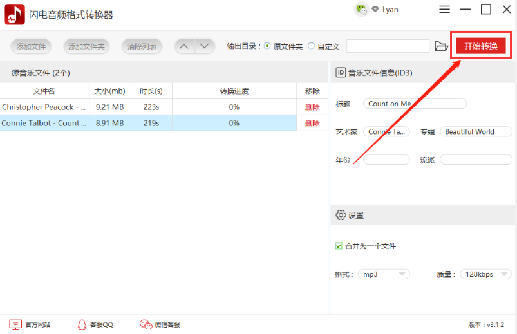
Task: Click the 标题 field containing Count on Me
Action: tap(415, 104)
